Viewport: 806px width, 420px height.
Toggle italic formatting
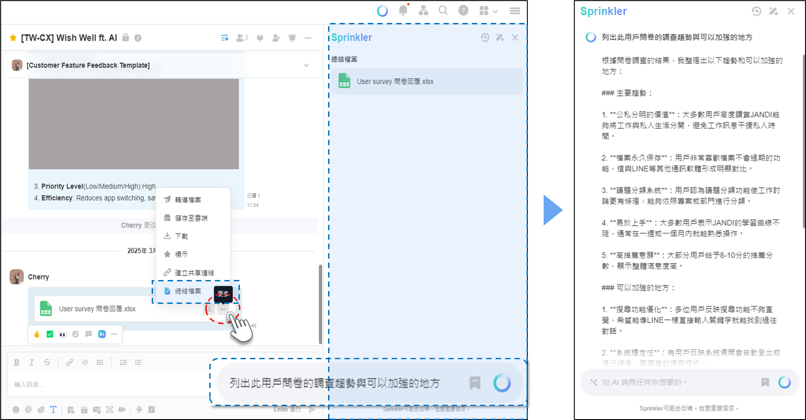point(32,362)
